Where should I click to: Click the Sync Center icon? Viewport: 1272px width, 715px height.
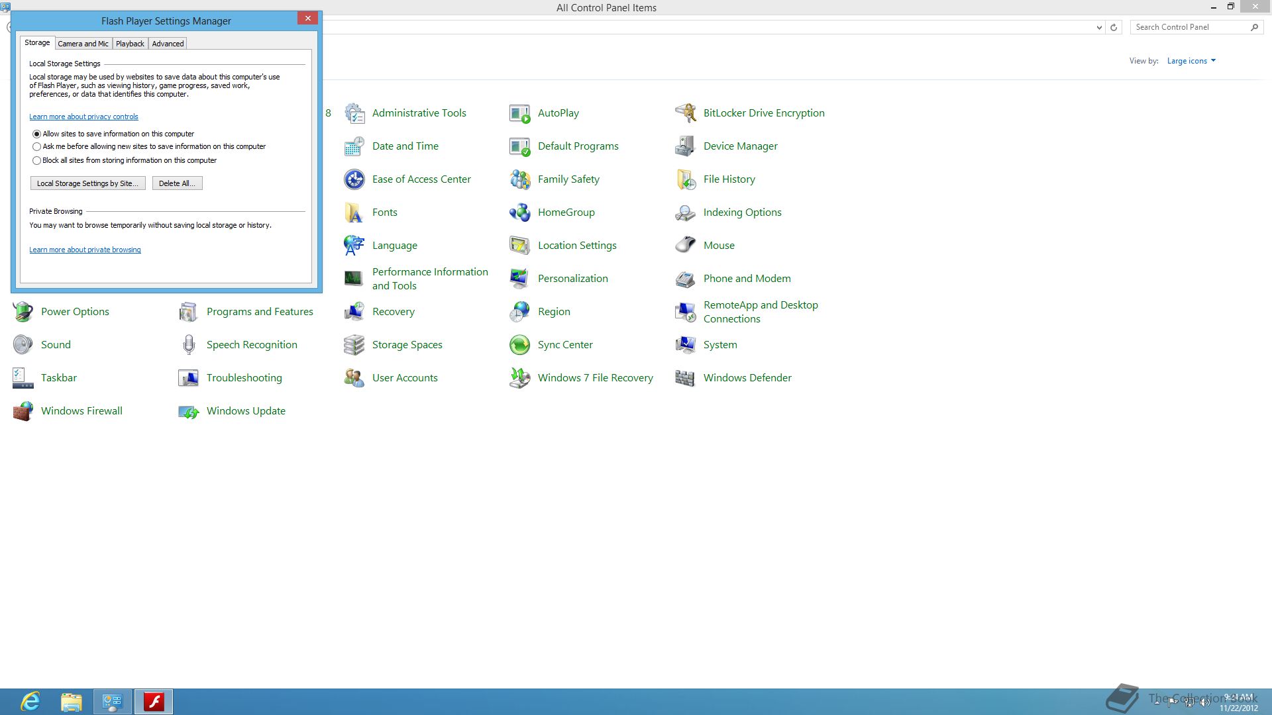tap(520, 345)
